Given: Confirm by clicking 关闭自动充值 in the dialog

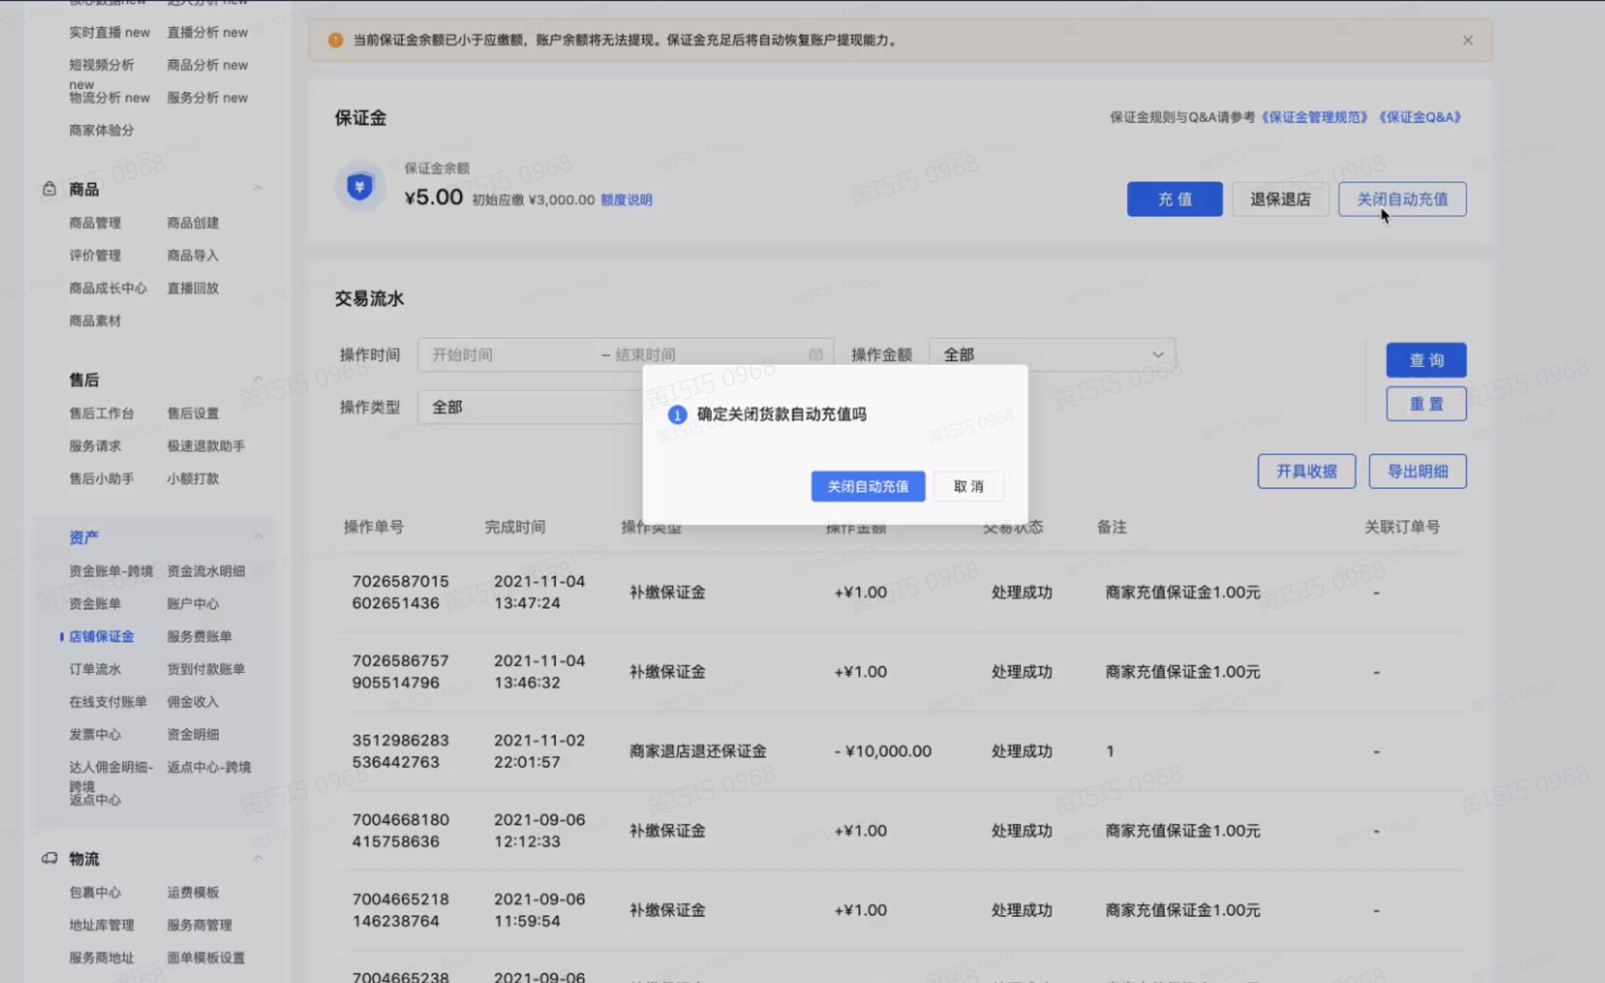Looking at the screenshot, I should point(868,486).
